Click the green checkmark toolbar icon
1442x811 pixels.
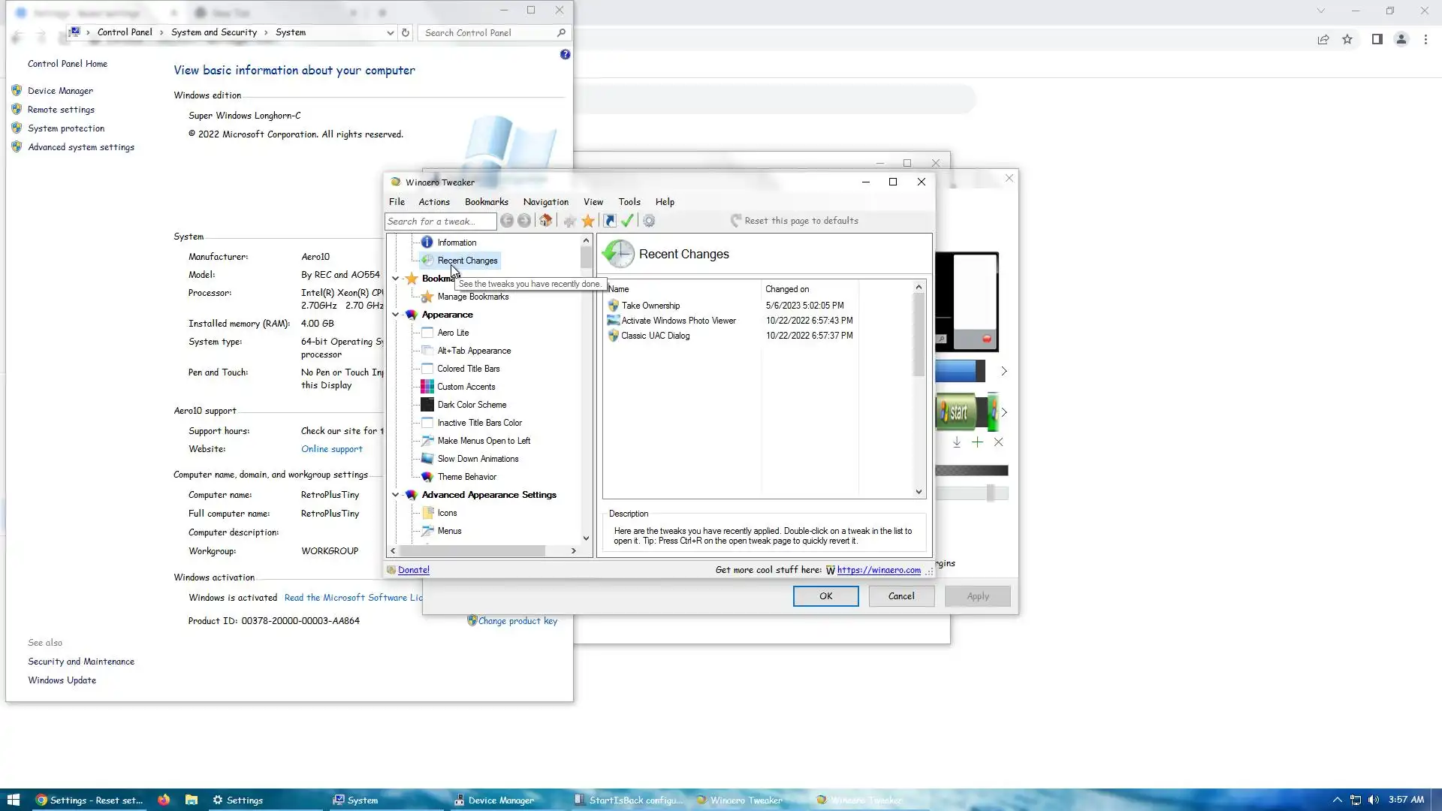tap(628, 221)
